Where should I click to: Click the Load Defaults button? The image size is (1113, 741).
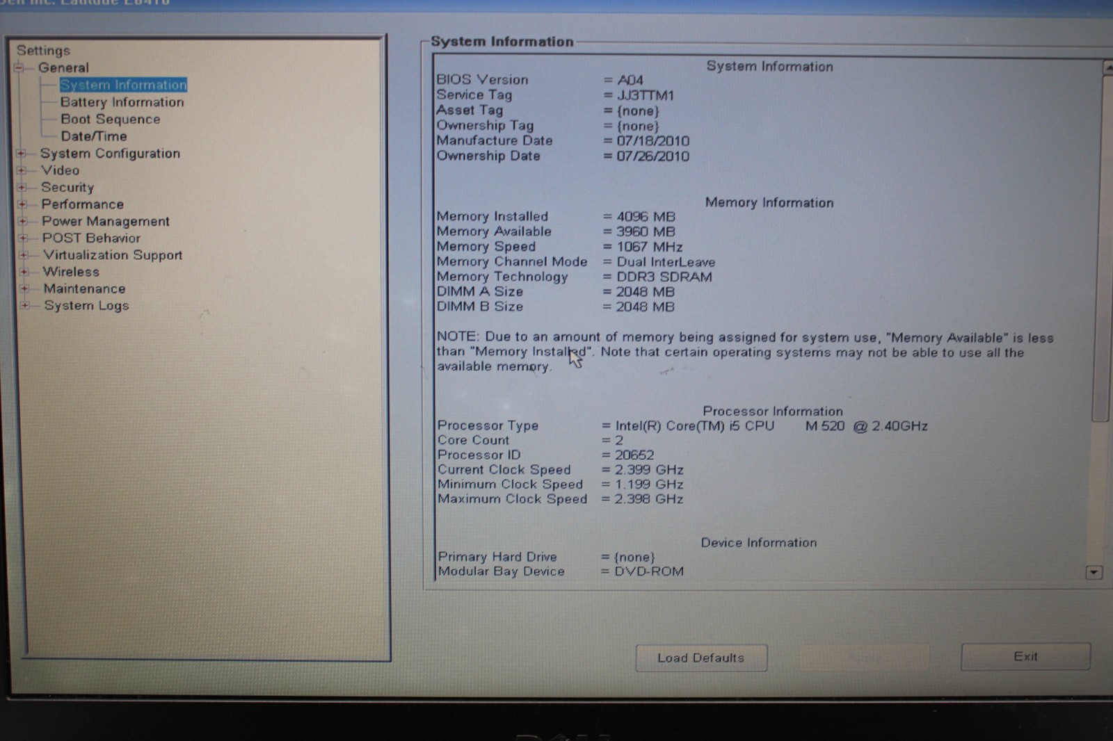click(x=701, y=658)
